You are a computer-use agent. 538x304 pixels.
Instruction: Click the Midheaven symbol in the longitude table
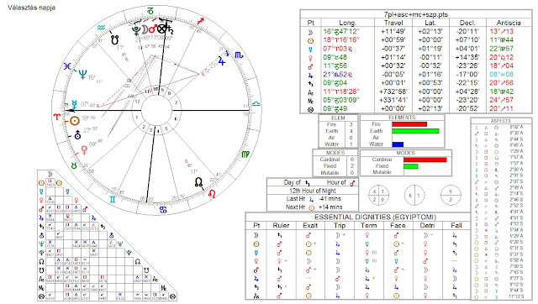[310, 101]
